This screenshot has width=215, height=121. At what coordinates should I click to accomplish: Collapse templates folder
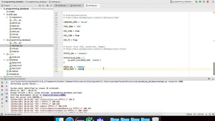pos(4,60)
